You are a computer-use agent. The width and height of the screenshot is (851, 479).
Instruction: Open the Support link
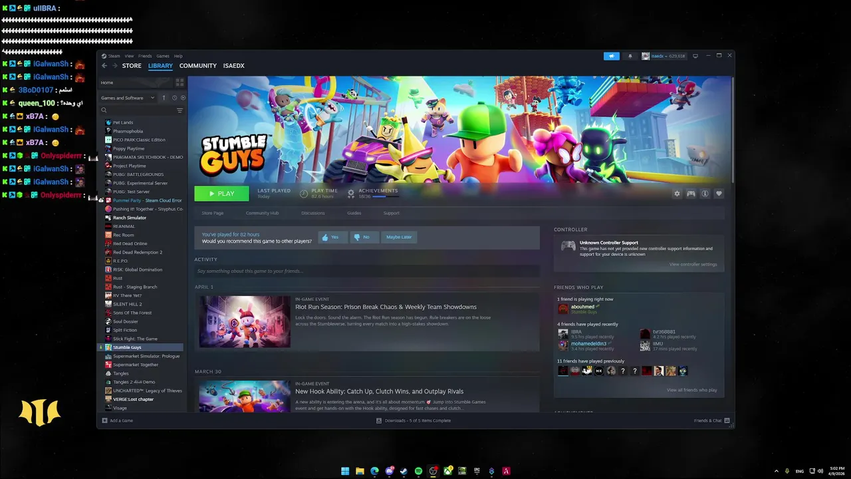392,213
